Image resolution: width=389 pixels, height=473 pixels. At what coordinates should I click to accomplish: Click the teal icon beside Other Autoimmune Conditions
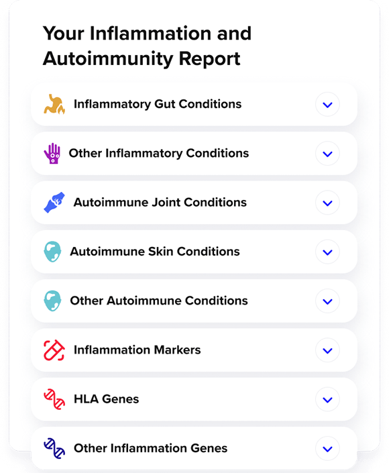point(52,301)
